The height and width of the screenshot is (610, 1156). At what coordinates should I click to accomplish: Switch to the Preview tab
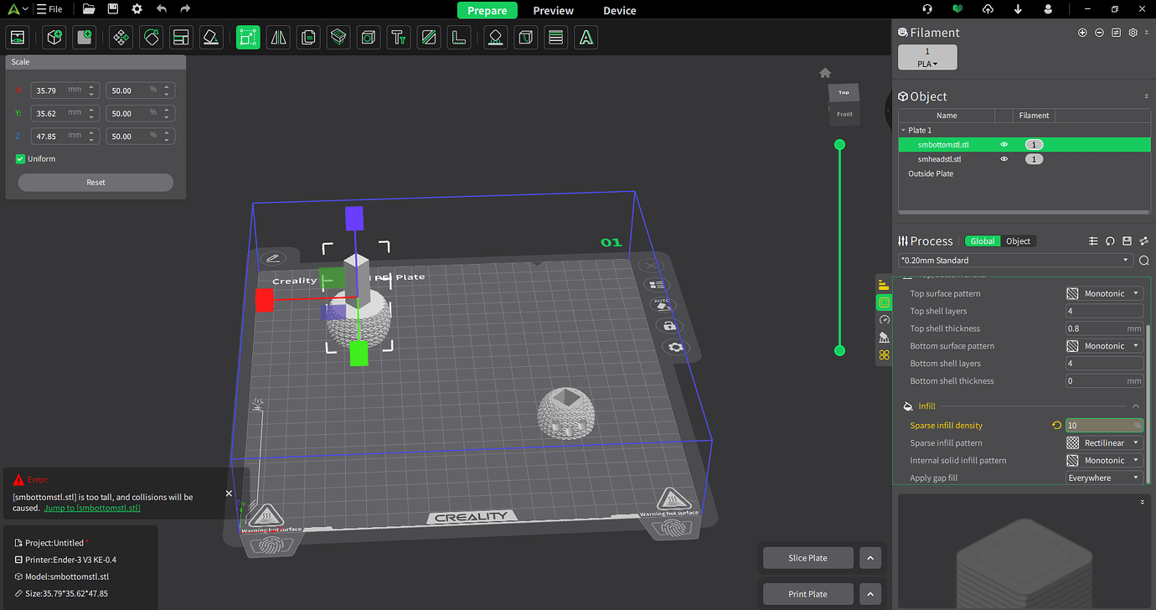554,10
